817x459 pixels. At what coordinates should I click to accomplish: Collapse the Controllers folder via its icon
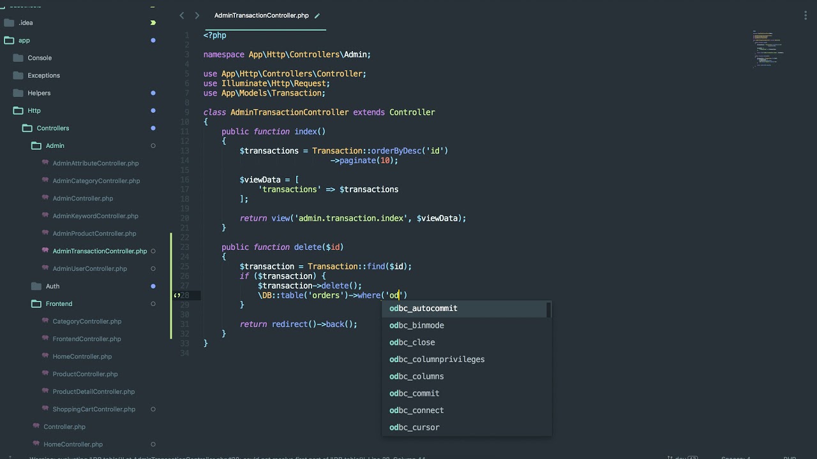[27, 128]
